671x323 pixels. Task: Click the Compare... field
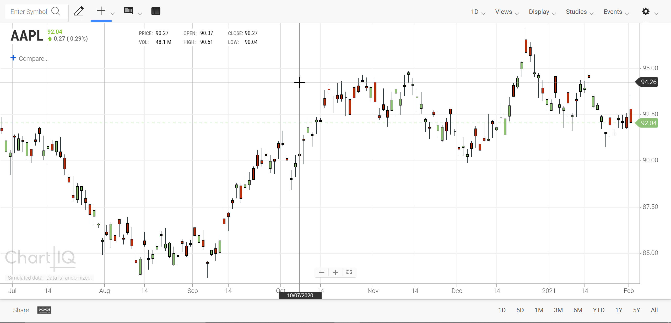pos(34,58)
